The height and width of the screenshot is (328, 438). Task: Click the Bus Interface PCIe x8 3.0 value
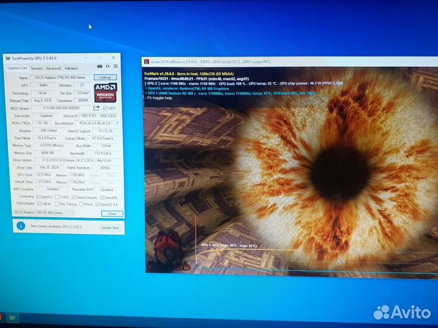tap(95, 123)
